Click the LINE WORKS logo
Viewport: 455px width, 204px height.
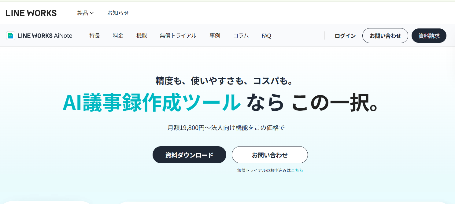[31, 13]
